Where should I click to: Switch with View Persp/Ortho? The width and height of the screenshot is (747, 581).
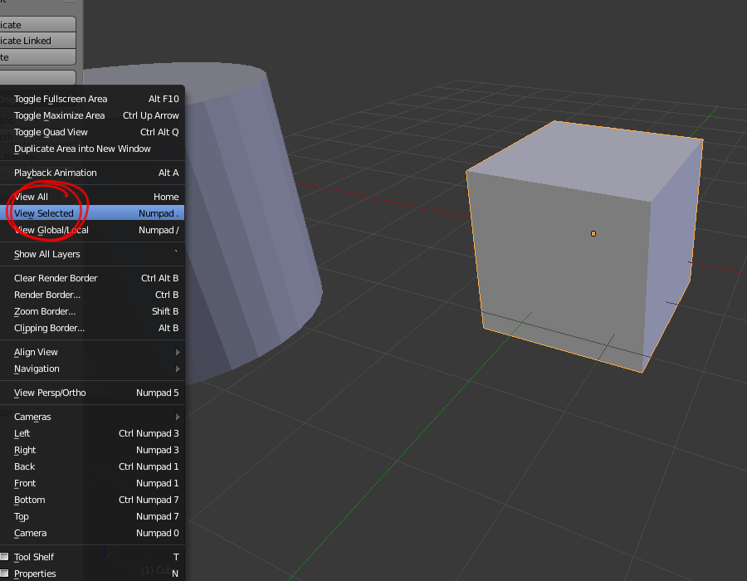(92, 393)
